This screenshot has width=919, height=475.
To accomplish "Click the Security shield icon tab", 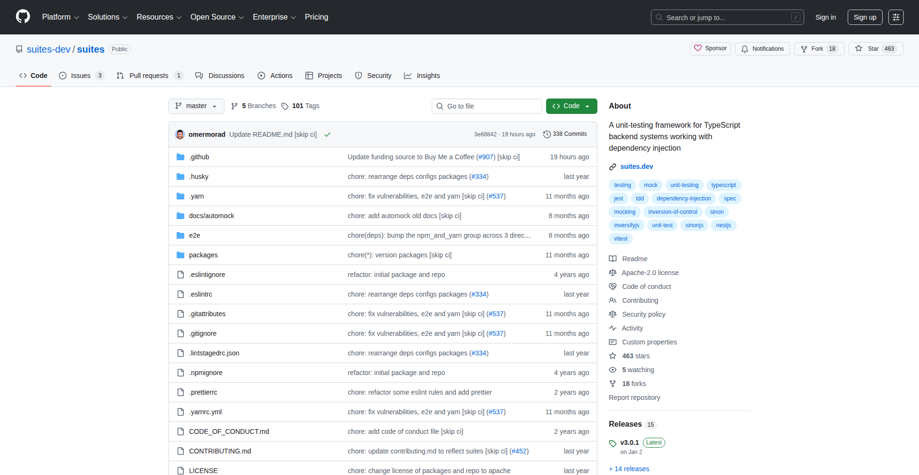I will [358, 76].
